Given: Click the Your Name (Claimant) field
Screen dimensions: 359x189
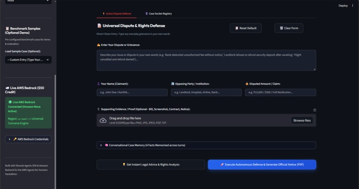Looking at the screenshot, I should coord(132,92).
